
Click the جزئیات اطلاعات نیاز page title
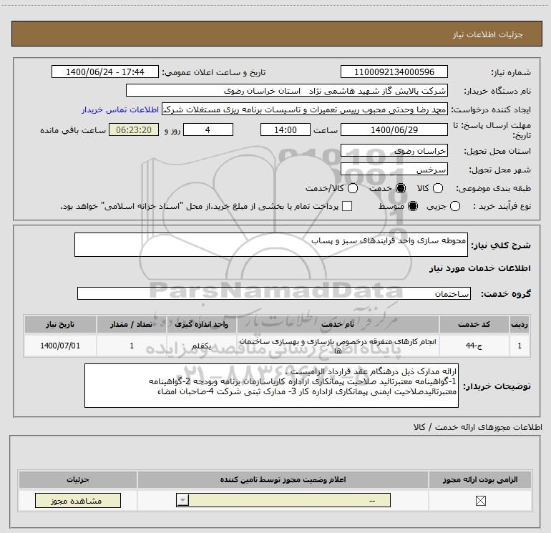click(488, 34)
